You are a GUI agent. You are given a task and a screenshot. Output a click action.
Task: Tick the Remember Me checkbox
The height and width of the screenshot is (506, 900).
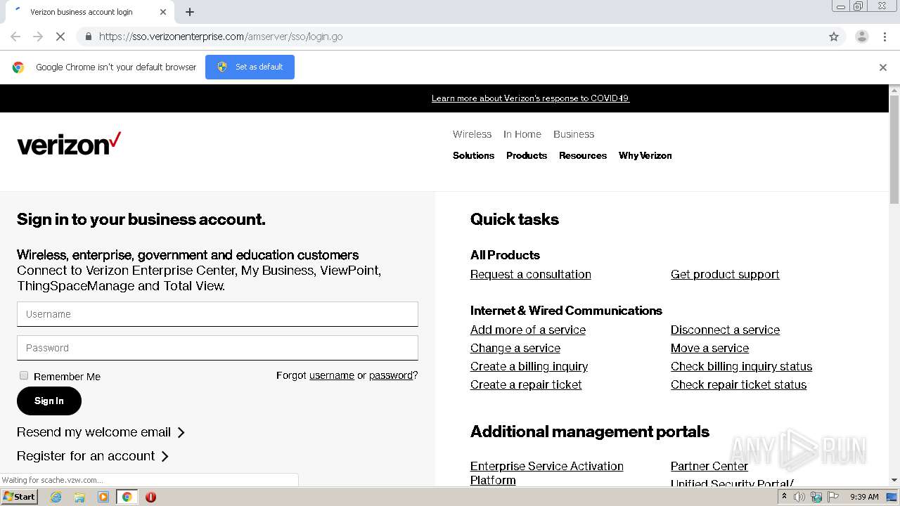[x=24, y=376]
